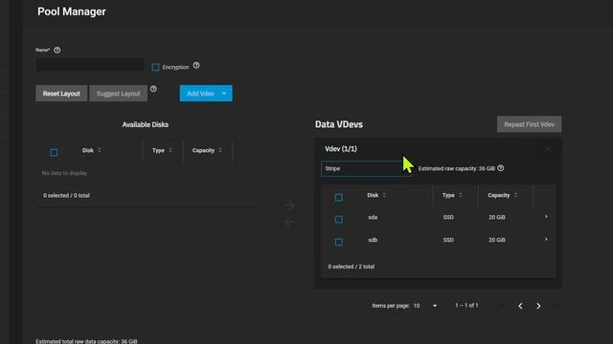The height and width of the screenshot is (344, 613).
Task: Click the sdb disk name
Action: point(373,240)
